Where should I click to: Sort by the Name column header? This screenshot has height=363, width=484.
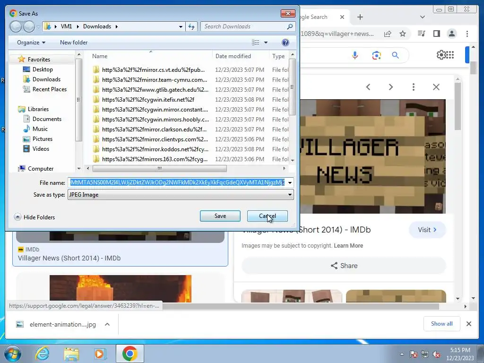(x=100, y=56)
